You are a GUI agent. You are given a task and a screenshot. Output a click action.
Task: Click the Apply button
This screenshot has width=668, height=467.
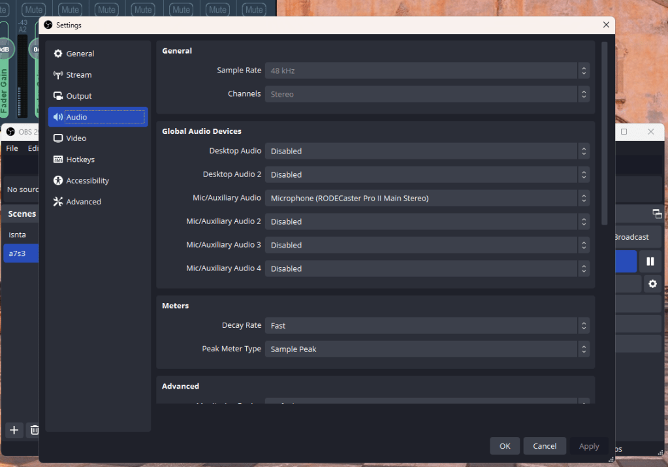coord(589,445)
